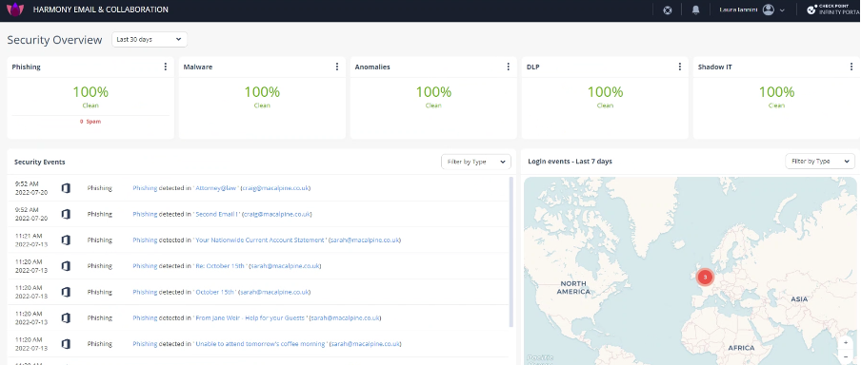Open the Malware card three-dot menu
The image size is (861, 365).
pos(336,67)
